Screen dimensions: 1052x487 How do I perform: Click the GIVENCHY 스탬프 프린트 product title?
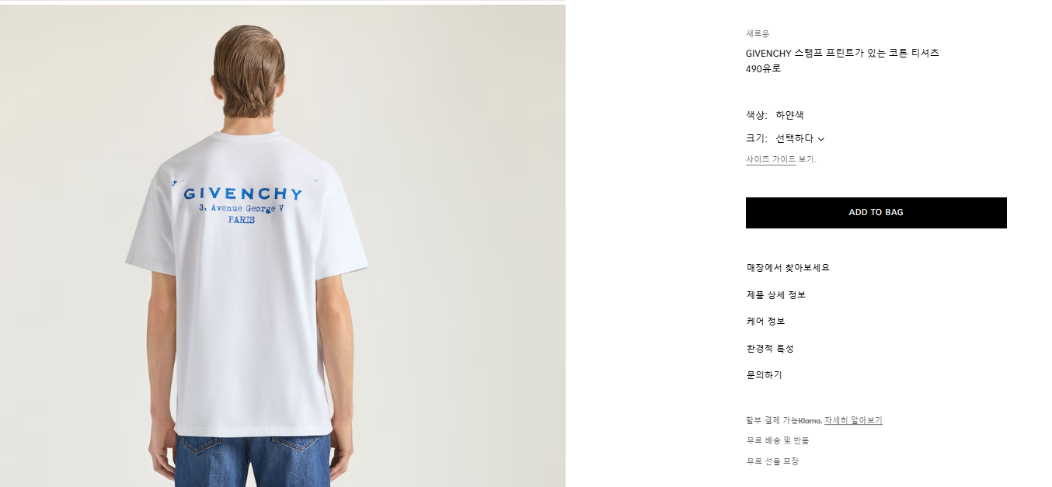click(842, 54)
